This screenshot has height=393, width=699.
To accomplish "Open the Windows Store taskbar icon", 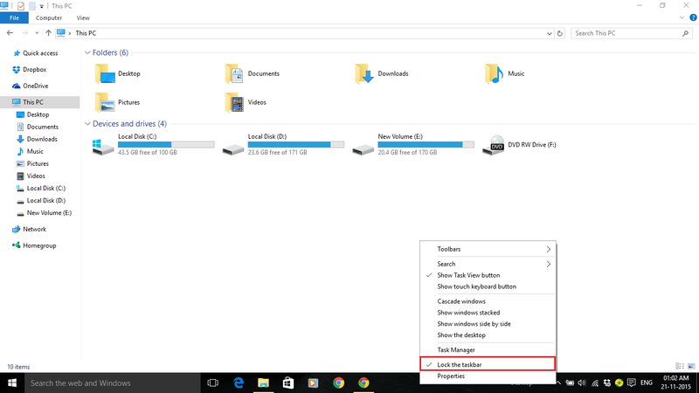I will click(288, 383).
